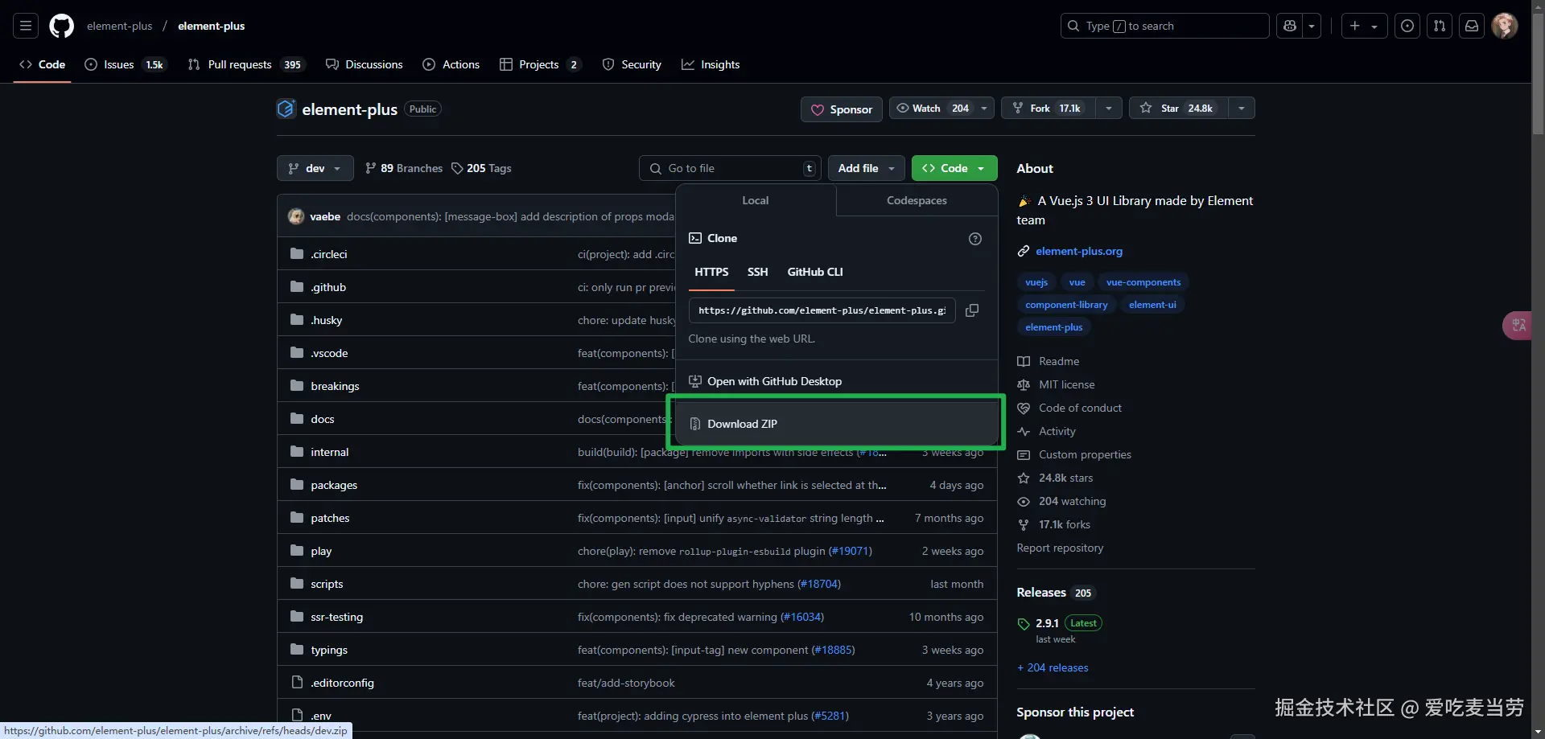Fork the repository with Fork button
The height and width of the screenshot is (739, 1545).
[x=1049, y=108]
